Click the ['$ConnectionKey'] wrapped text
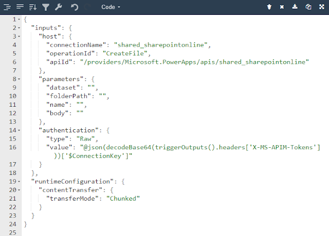 pos(97,156)
